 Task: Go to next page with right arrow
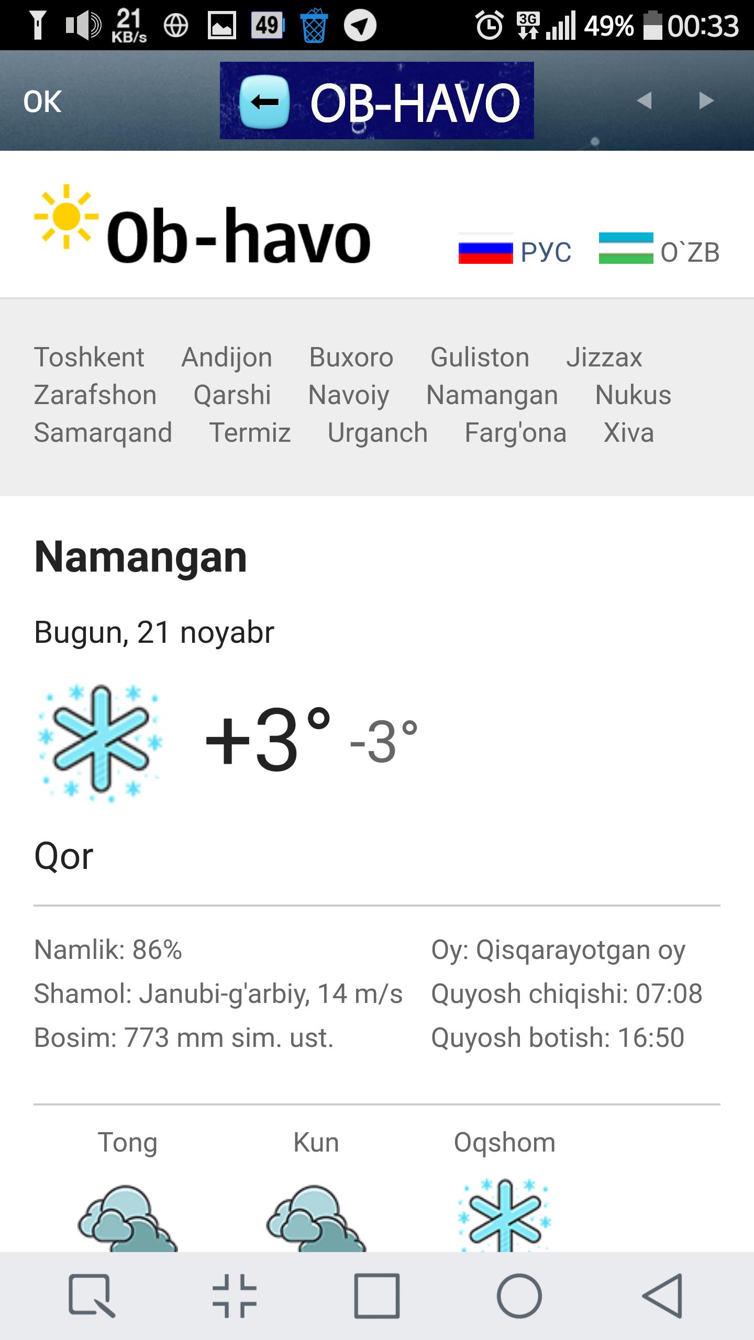click(706, 100)
